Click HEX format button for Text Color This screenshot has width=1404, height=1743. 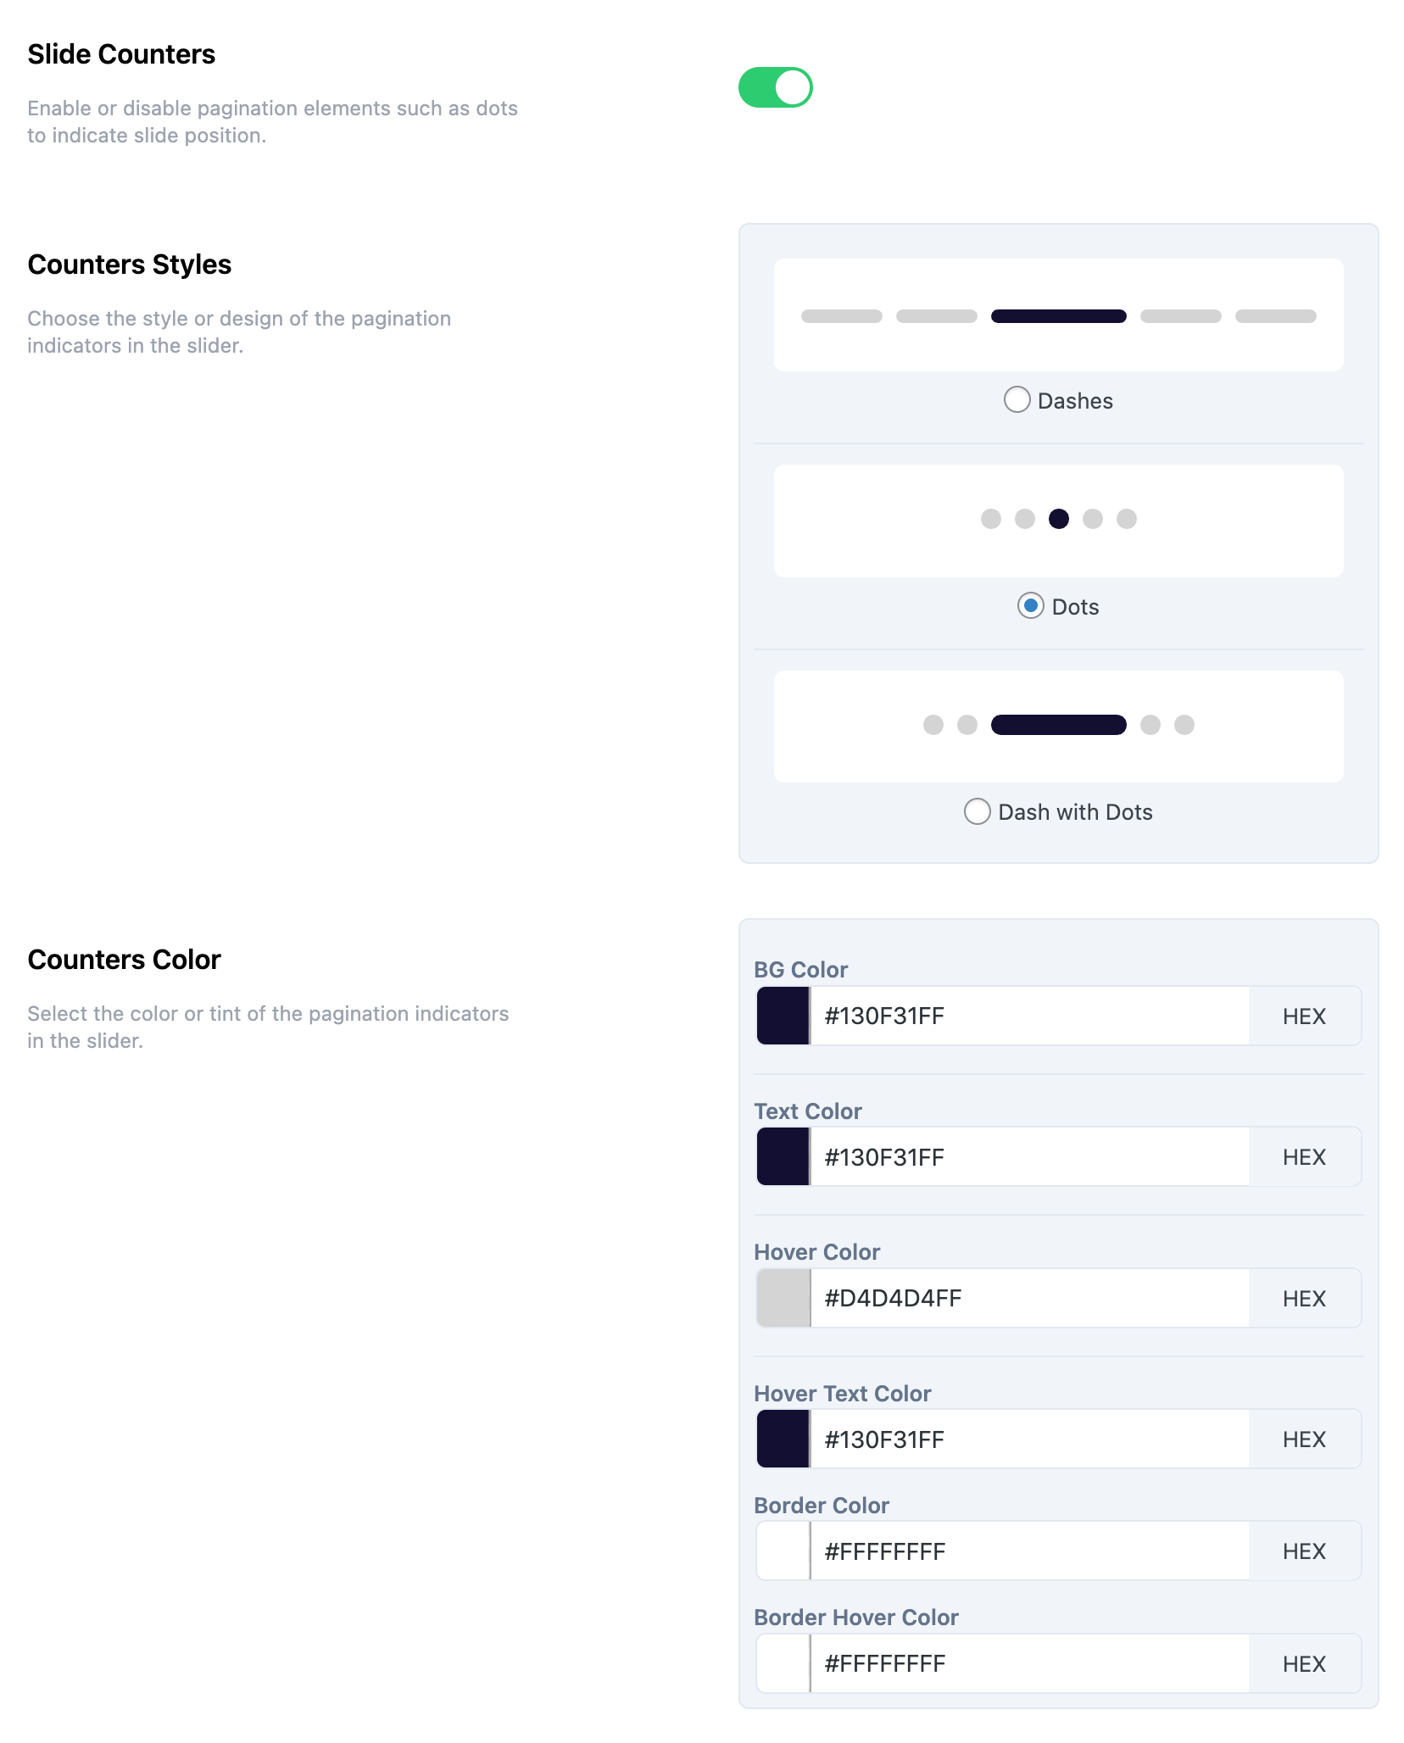point(1304,1156)
